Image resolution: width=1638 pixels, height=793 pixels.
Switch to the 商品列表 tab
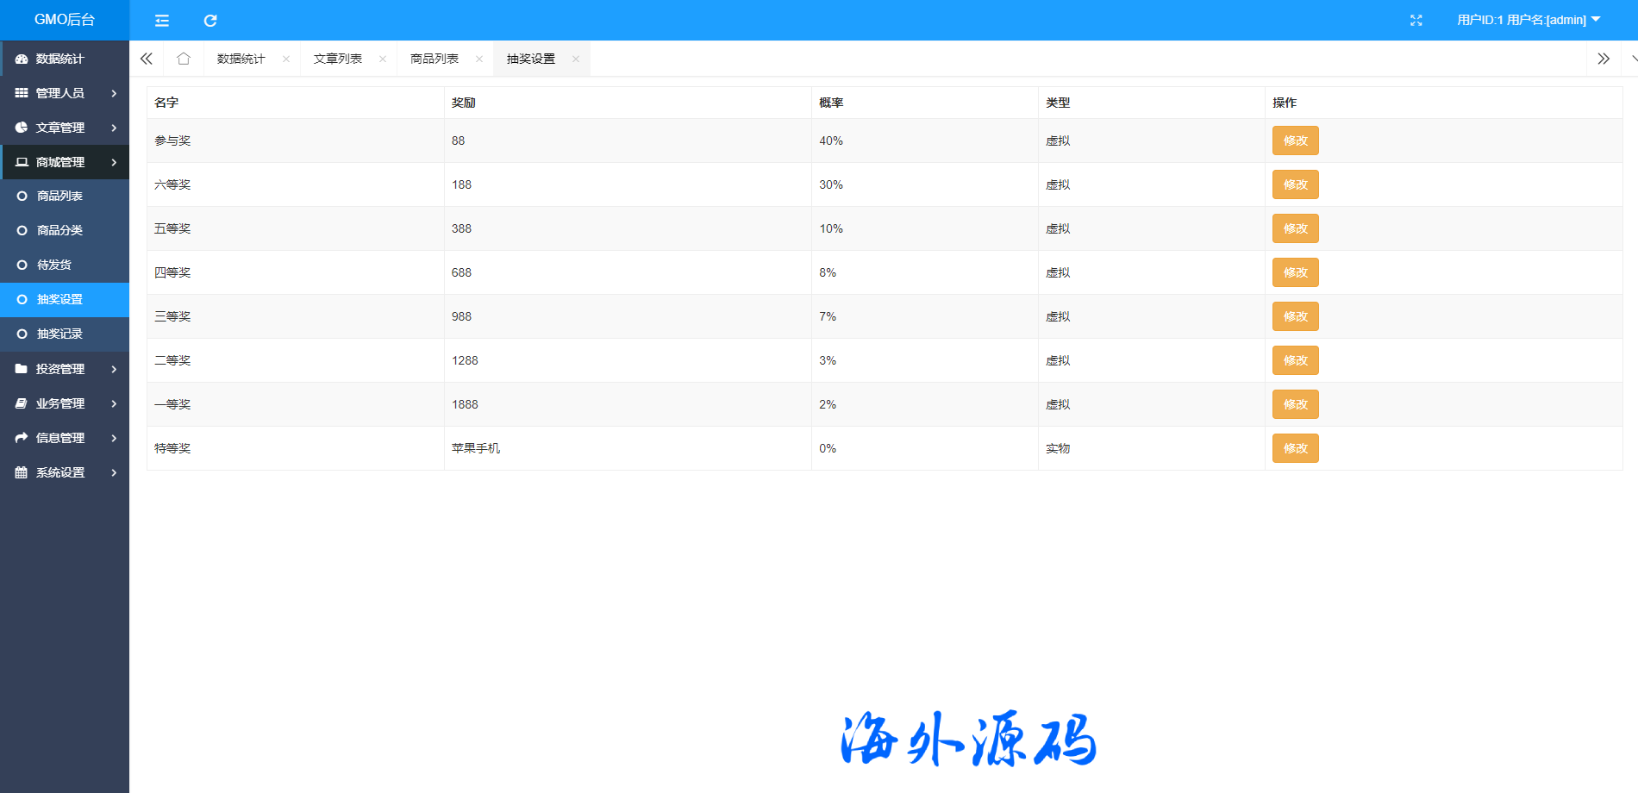pos(435,59)
